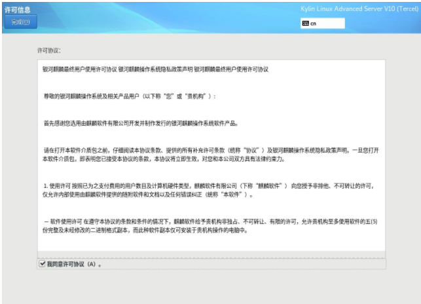Click the paragraph starting 首先感谢您选用
421x304 pixels.
[x=141, y=123]
